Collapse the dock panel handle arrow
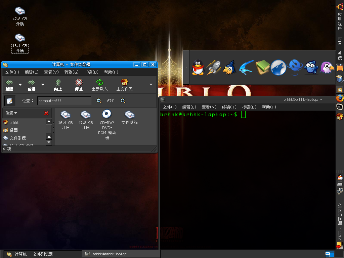The width and height of the screenshot is (344, 258). (x=186, y=67)
